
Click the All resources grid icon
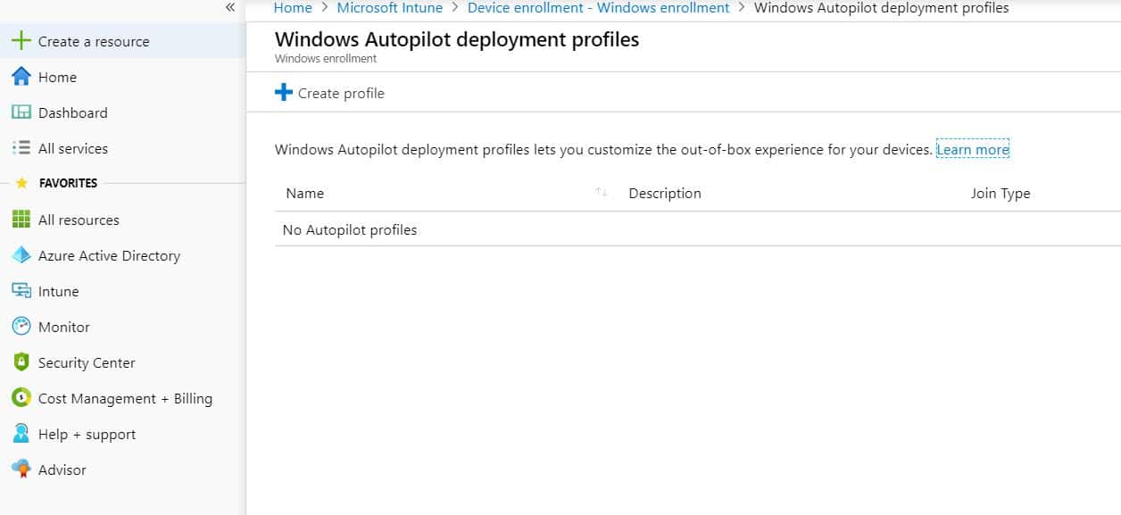[x=21, y=220]
